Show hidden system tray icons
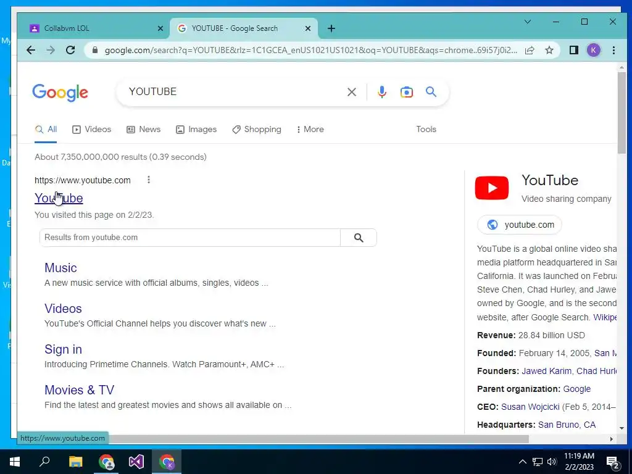632x474 pixels. pyautogui.click(x=522, y=462)
